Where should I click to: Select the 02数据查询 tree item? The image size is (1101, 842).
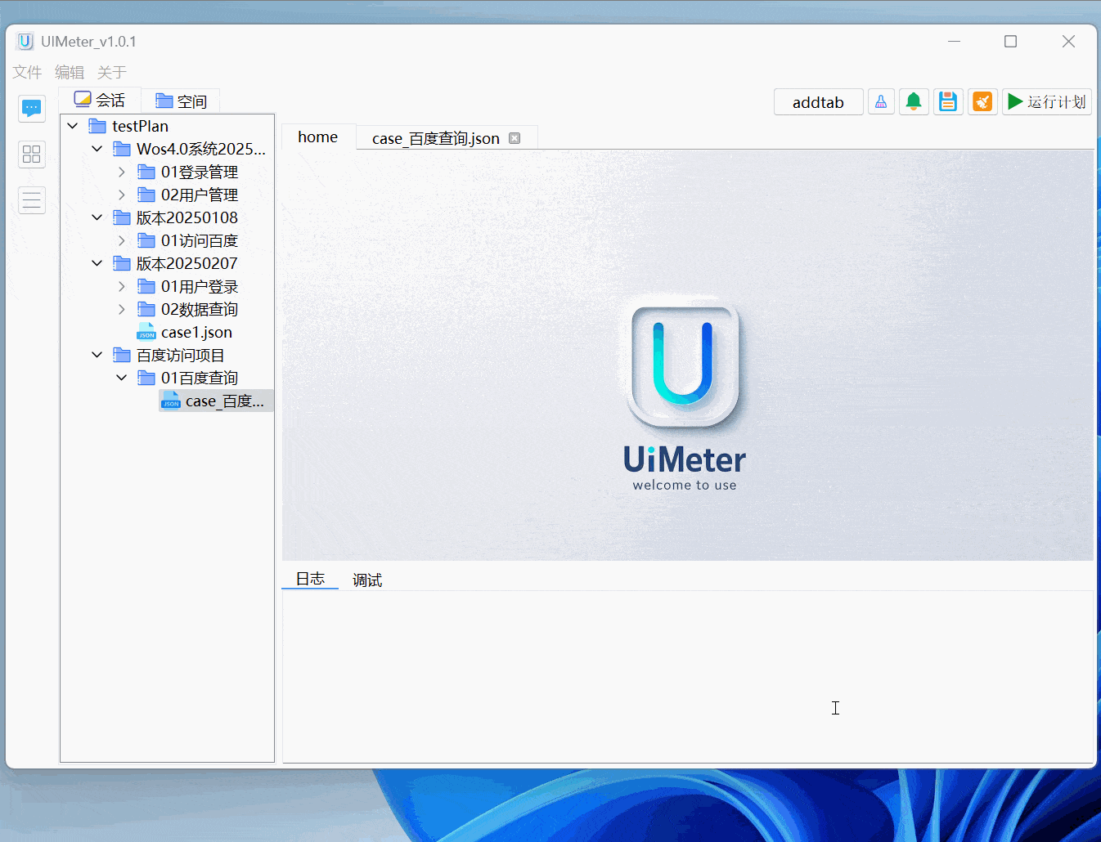pyautogui.click(x=200, y=309)
